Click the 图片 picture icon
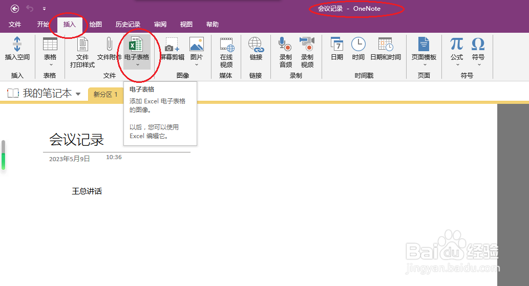The height and width of the screenshot is (286, 529). (x=196, y=44)
